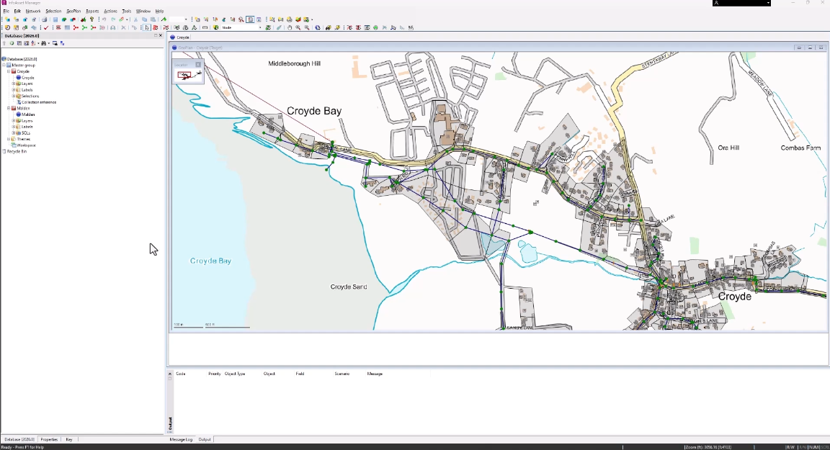
Task: Open the Node mode dropdown on the toolbar
Action: click(x=260, y=27)
